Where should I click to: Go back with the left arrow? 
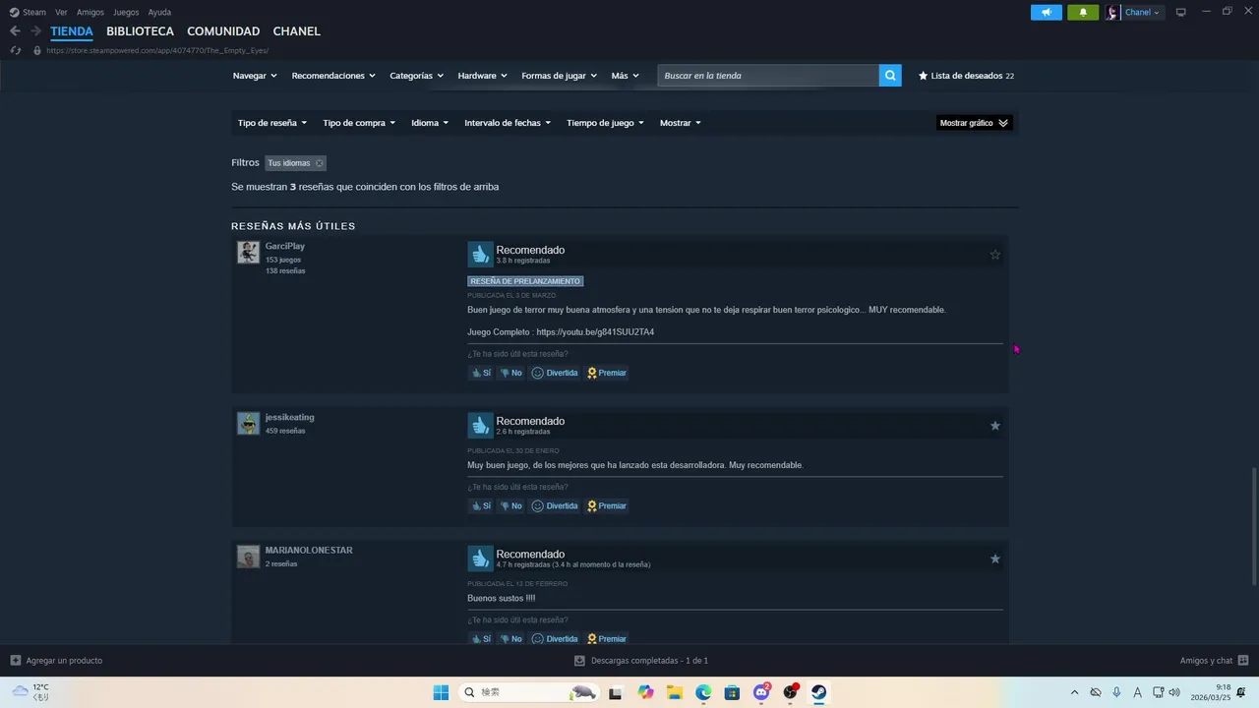[15, 31]
